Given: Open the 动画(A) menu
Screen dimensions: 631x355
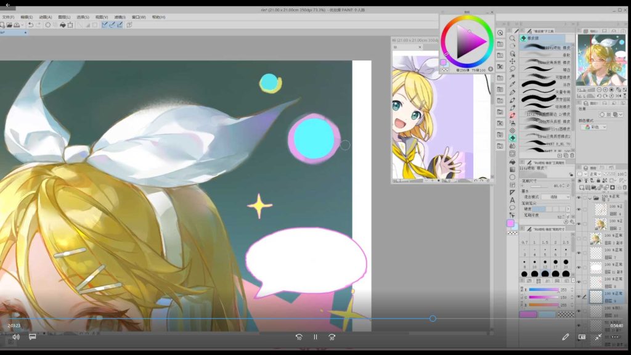Looking at the screenshot, I should pyautogui.click(x=46, y=17).
